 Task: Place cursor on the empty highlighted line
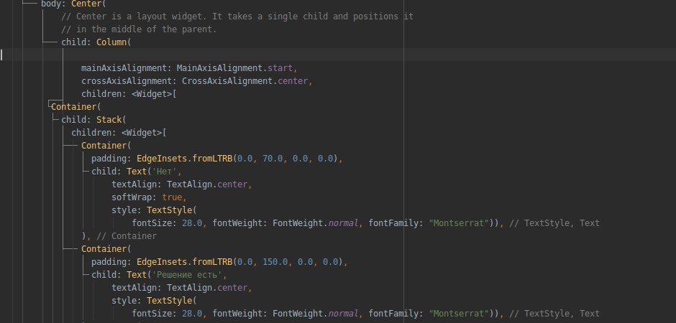point(338,55)
